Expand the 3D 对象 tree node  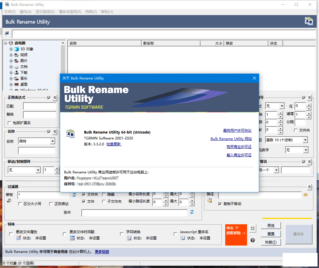[x=11, y=49]
